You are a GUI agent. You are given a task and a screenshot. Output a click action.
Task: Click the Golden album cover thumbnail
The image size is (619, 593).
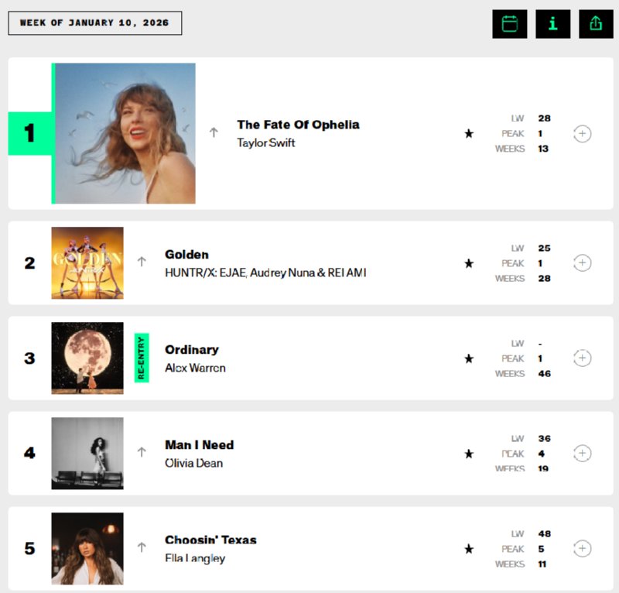coord(87,263)
